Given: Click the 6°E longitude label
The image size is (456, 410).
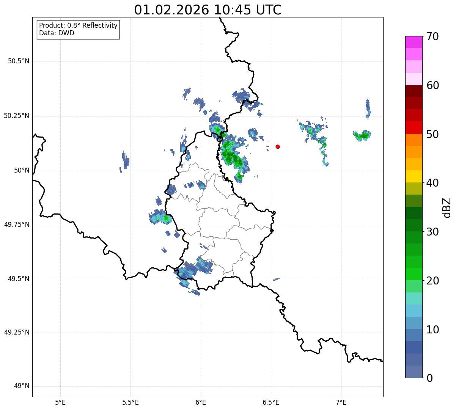Looking at the screenshot, I should 201,402.
